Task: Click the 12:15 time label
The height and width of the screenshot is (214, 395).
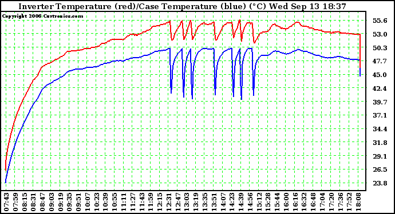Action: 160,202
